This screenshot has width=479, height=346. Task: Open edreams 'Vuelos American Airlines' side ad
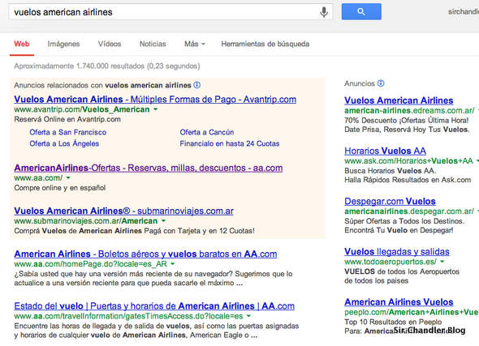tap(399, 100)
